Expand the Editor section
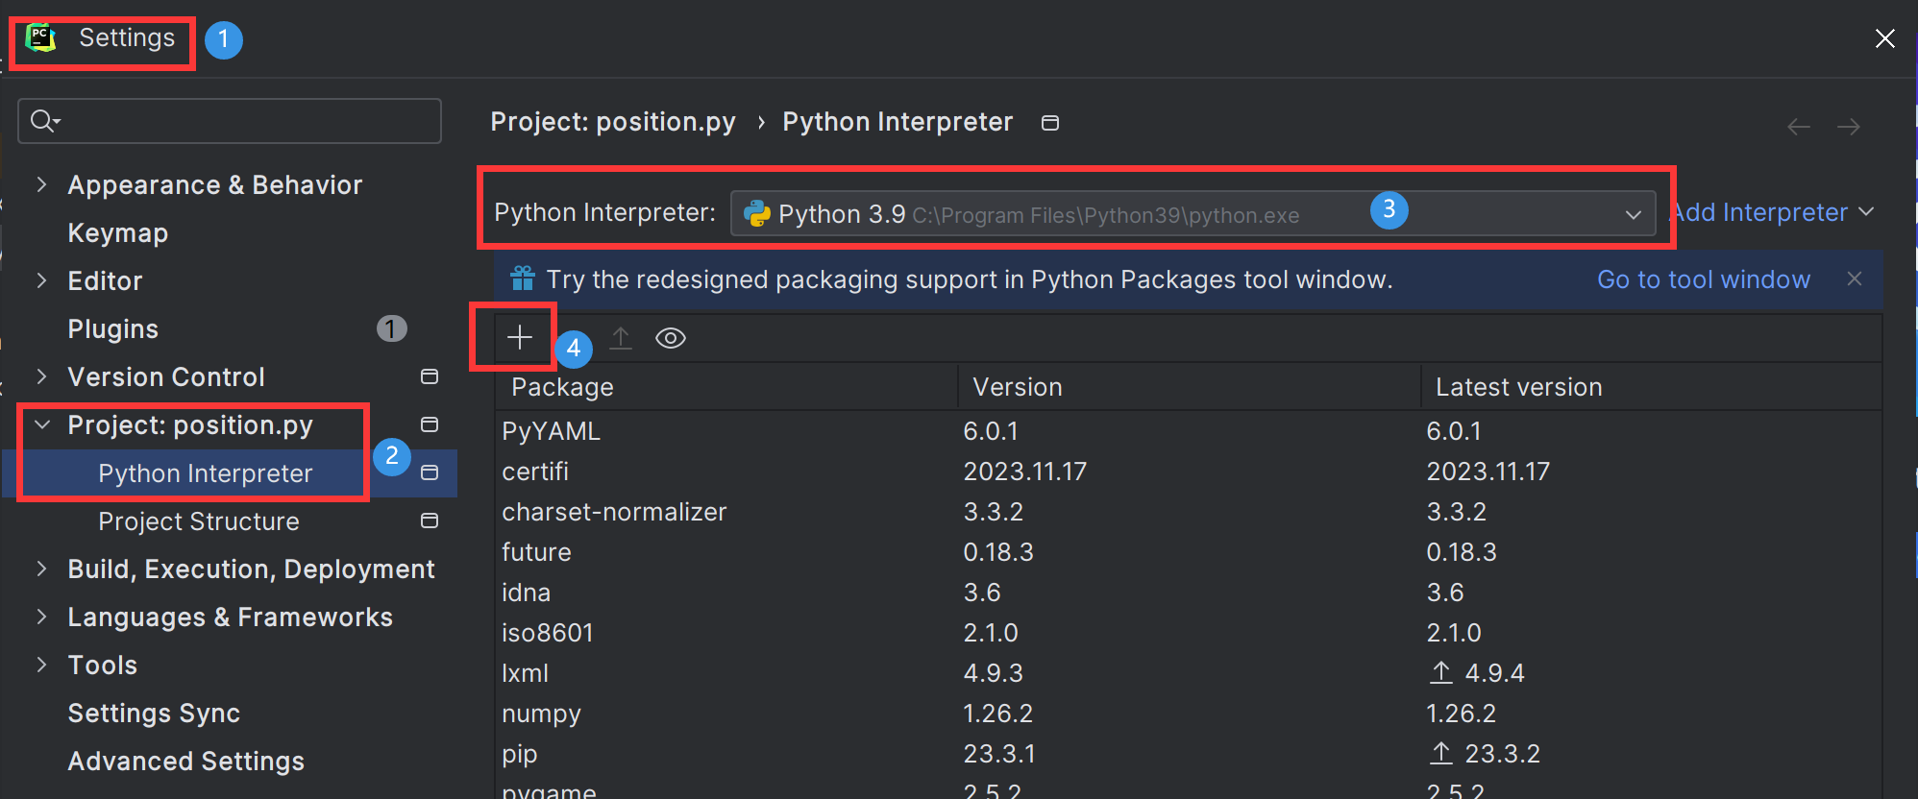 click(41, 280)
